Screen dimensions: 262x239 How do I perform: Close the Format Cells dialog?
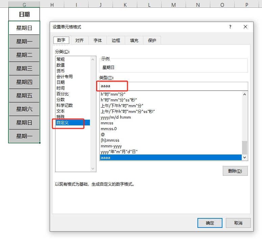(245, 27)
